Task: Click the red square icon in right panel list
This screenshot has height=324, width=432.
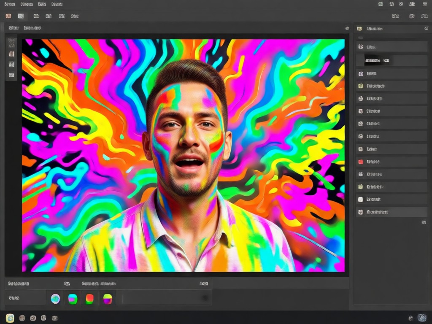Action: 360,162
